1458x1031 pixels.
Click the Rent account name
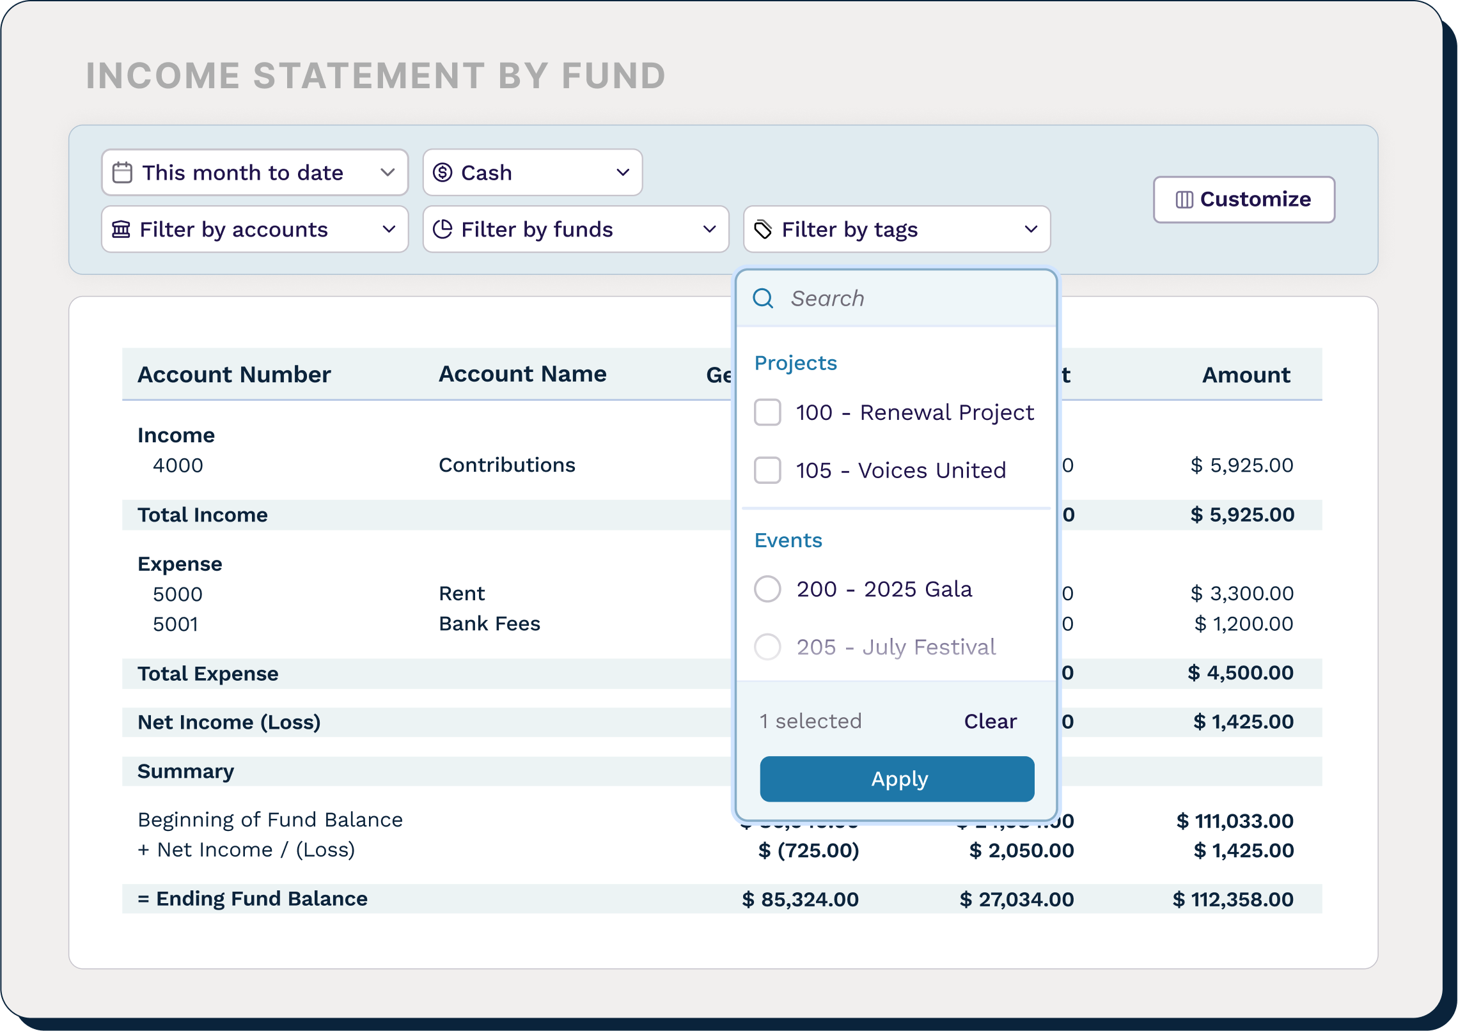(x=462, y=594)
